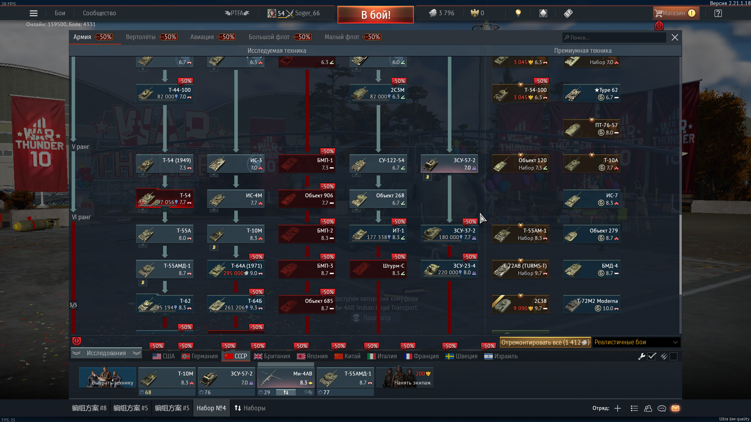
Task: Close the research tree window
Action: [x=675, y=38]
